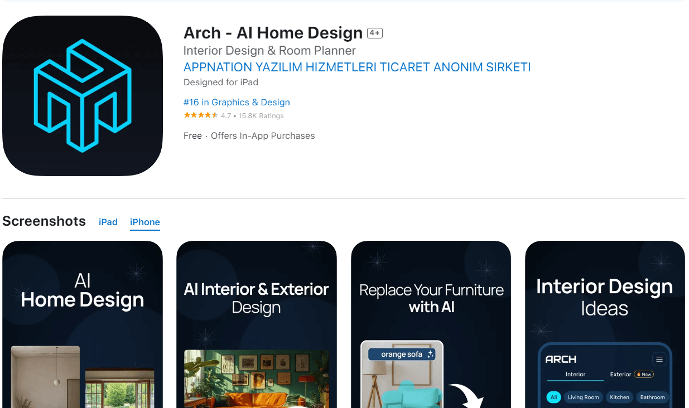Image resolution: width=689 pixels, height=408 pixels.
Task: Click the hamburger menu icon in Arch preview
Action: 659,360
